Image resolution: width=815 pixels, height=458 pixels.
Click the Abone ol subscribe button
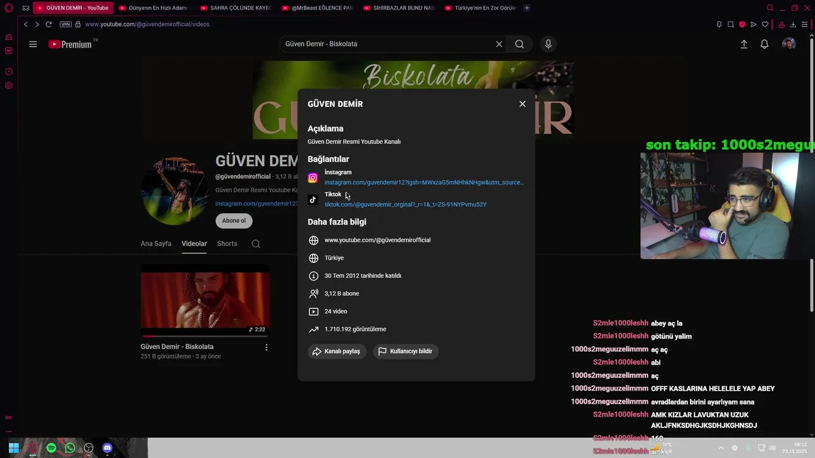[234, 221]
